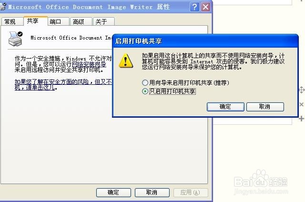Cancel the enable printer sharing dialog
Viewport: 305px width, 202px height.
265,107
